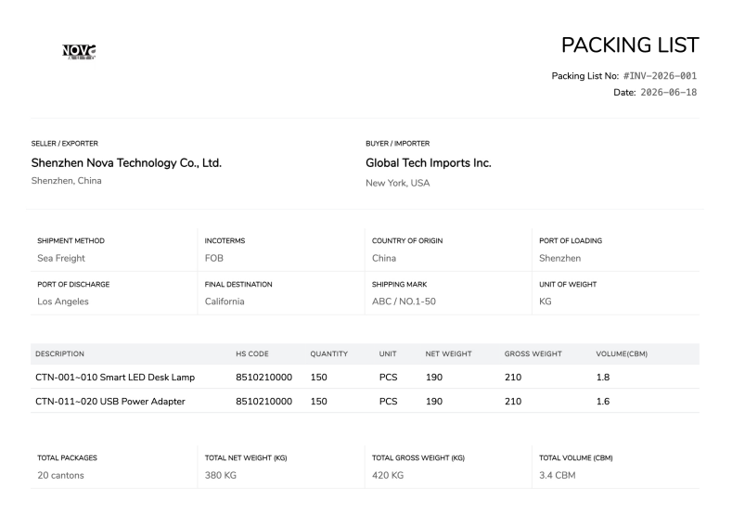The height and width of the screenshot is (526, 732).
Task: Click total packages value 20 cantons
Action: pos(60,475)
